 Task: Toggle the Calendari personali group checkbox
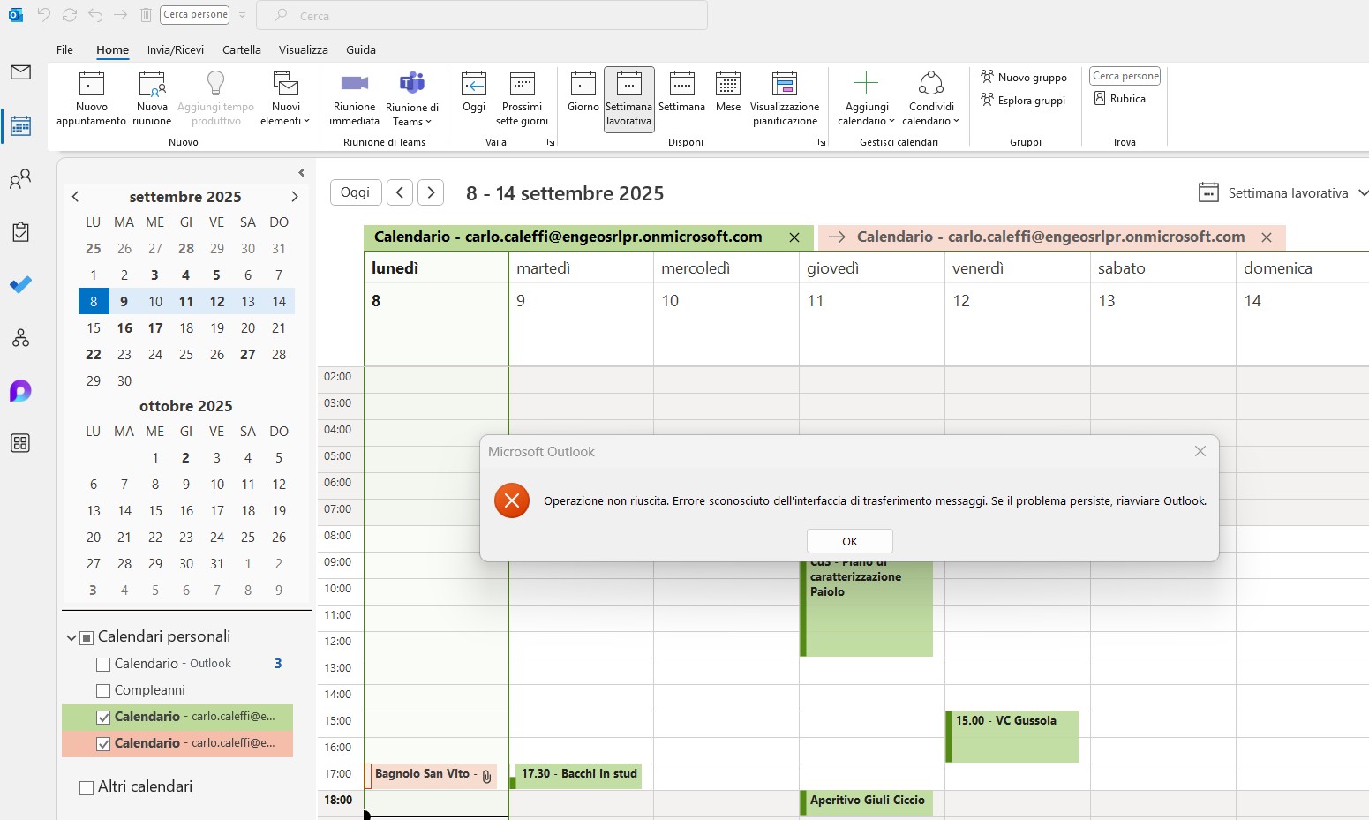[x=87, y=638]
